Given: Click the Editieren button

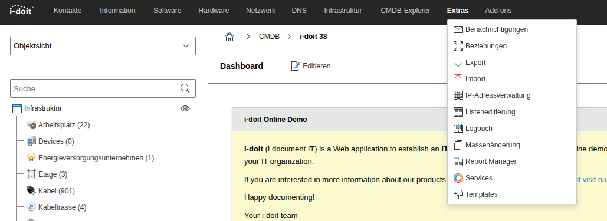Looking at the screenshot, I should point(311,66).
